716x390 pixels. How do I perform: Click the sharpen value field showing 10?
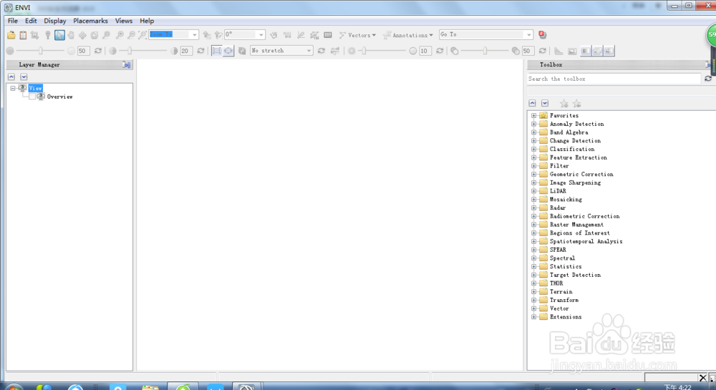coord(425,51)
